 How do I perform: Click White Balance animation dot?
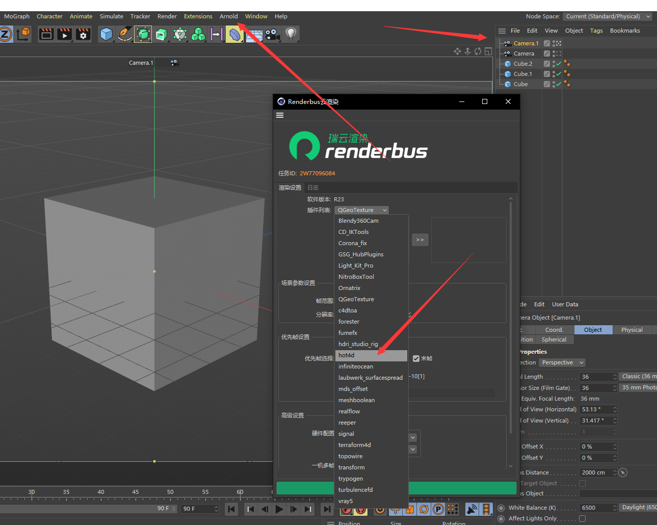point(501,508)
